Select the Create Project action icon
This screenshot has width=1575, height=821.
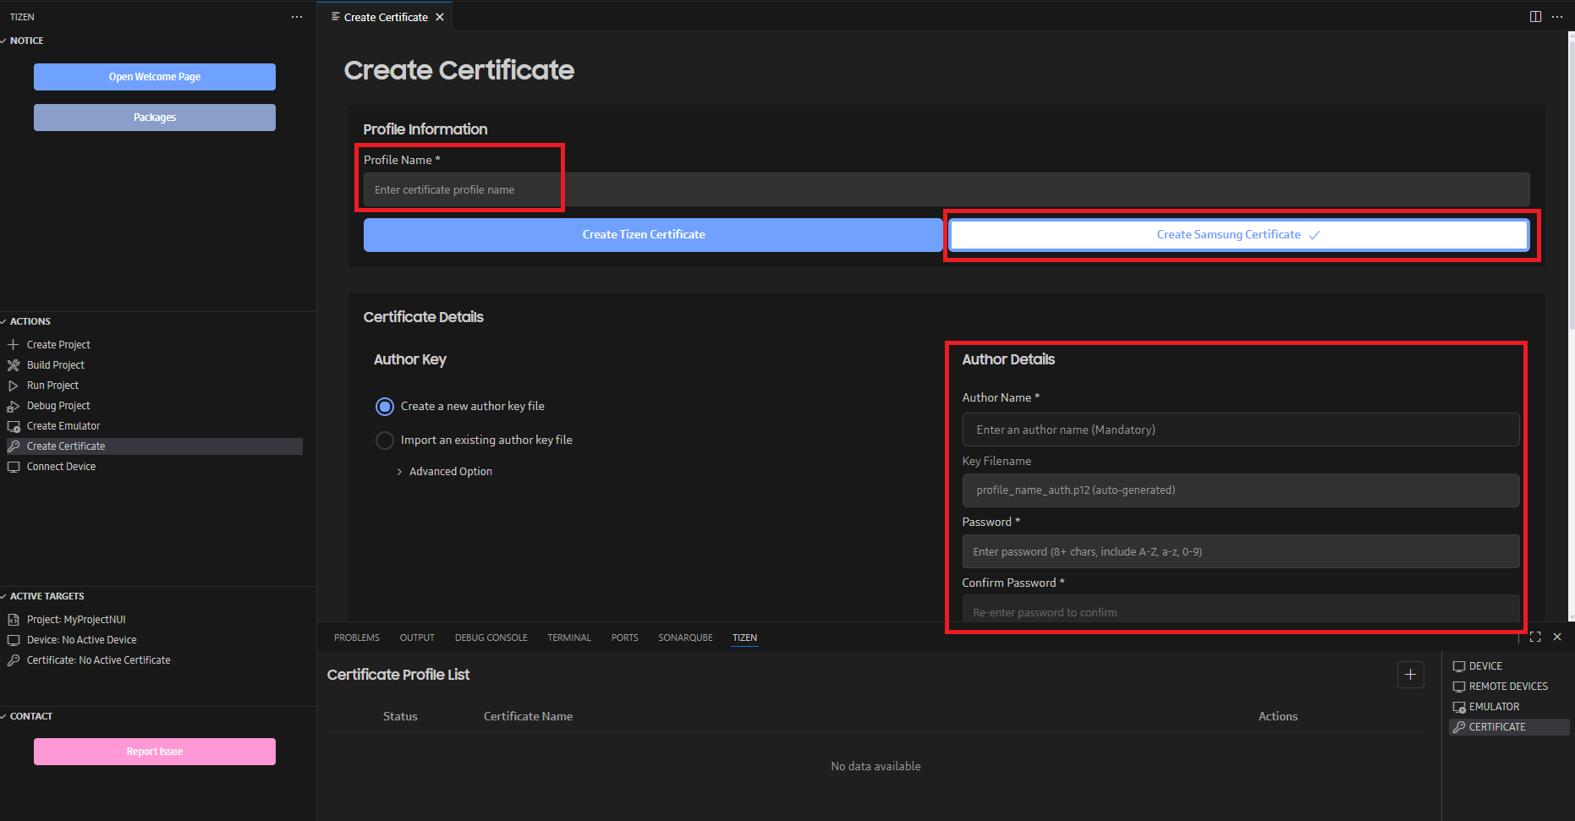14,344
